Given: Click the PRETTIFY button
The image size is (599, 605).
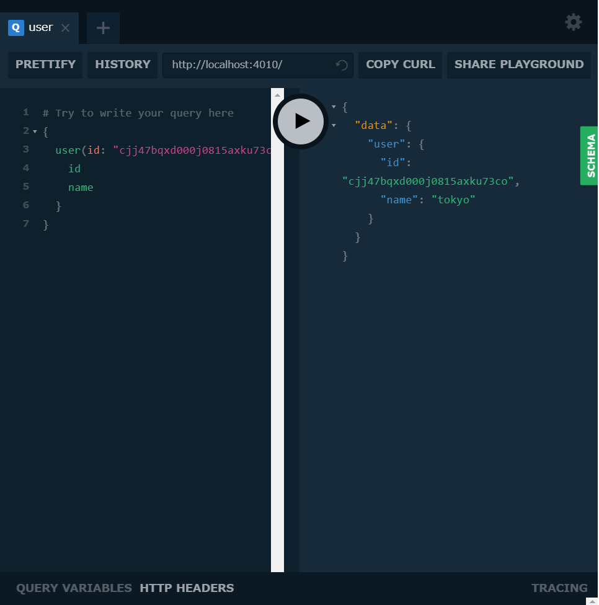Looking at the screenshot, I should pyautogui.click(x=45, y=64).
